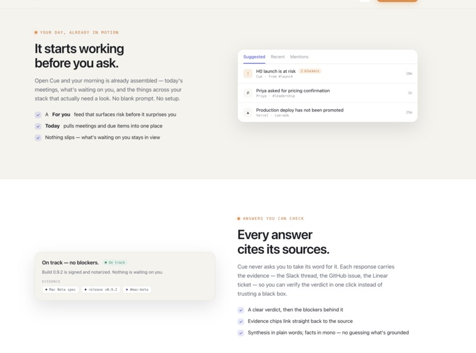This screenshot has width=476, height=353.
Task: Select the Mentions tab
Action: click(x=299, y=57)
